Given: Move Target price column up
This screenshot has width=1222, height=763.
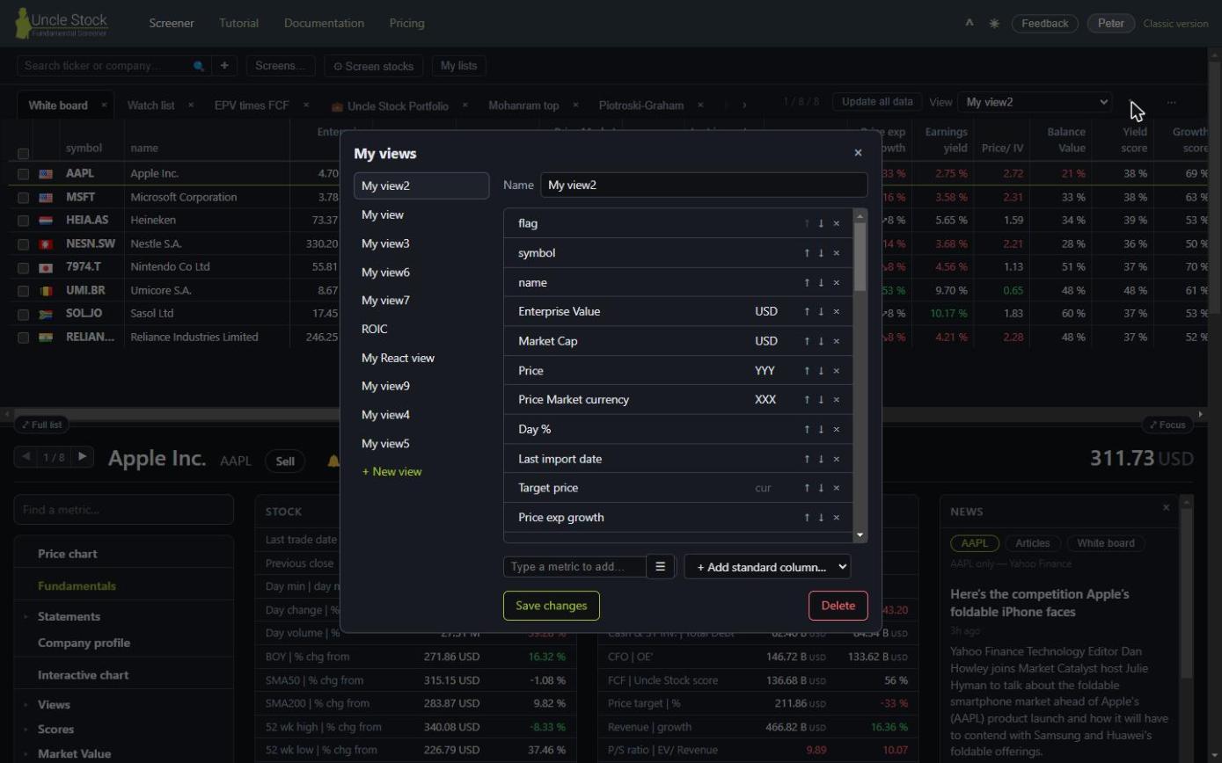Looking at the screenshot, I should pyautogui.click(x=806, y=488).
